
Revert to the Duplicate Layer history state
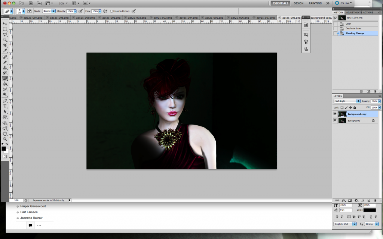pyautogui.click(x=353, y=28)
